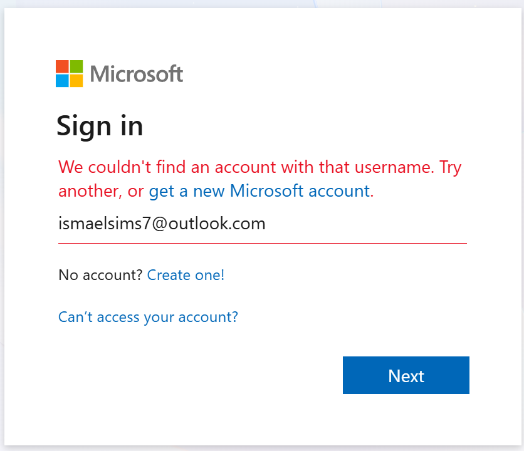Open the Create one! link
This screenshot has width=524, height=451.
click(186, 275)
